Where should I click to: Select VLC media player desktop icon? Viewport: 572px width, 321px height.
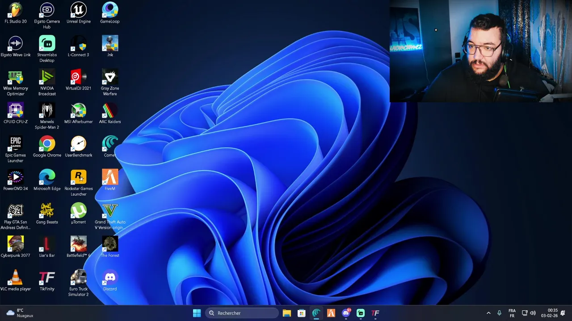point(16,280)
